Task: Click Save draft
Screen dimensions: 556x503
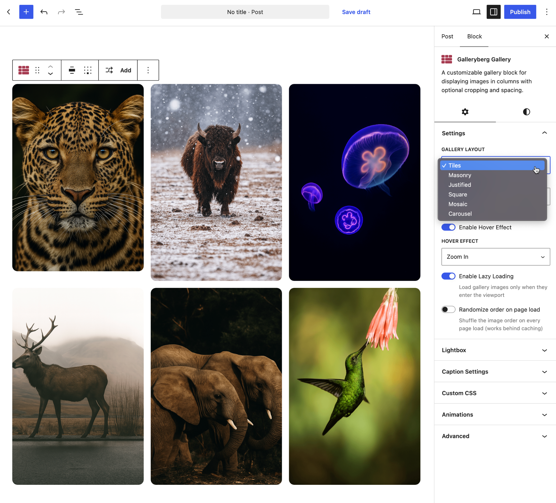Action: click(356, 12)
